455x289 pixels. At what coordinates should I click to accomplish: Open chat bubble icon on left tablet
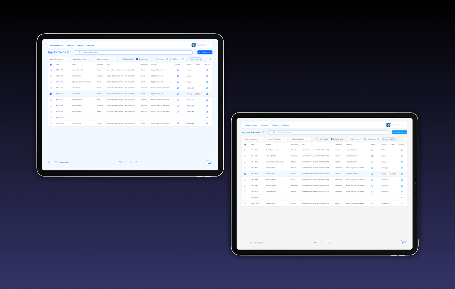tap(209, 162)
